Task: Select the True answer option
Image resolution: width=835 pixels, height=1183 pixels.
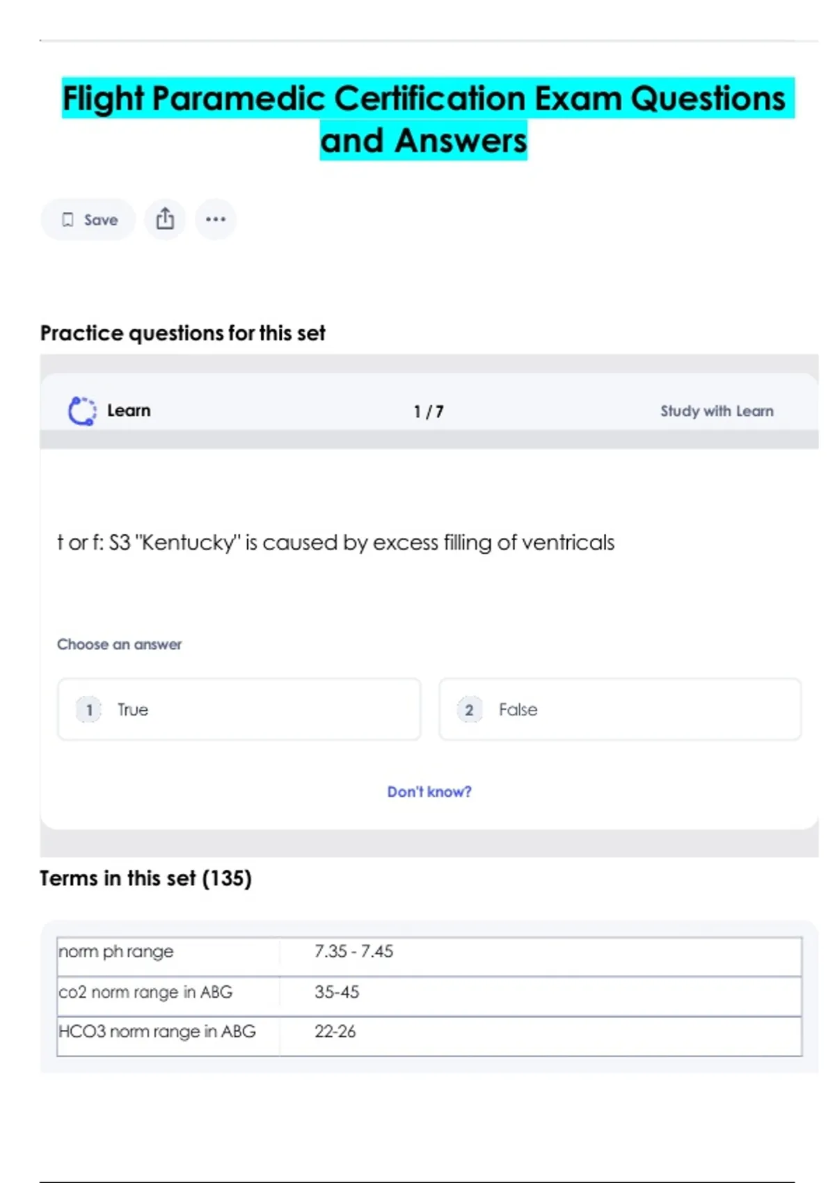Action: tap(239, 710)
